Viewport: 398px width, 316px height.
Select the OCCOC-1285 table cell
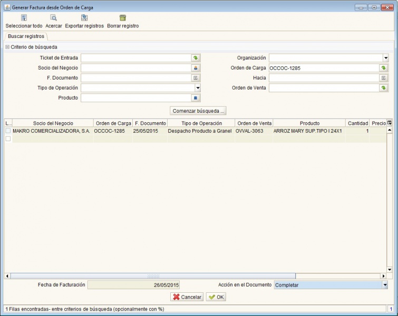(x=113, y=131)
